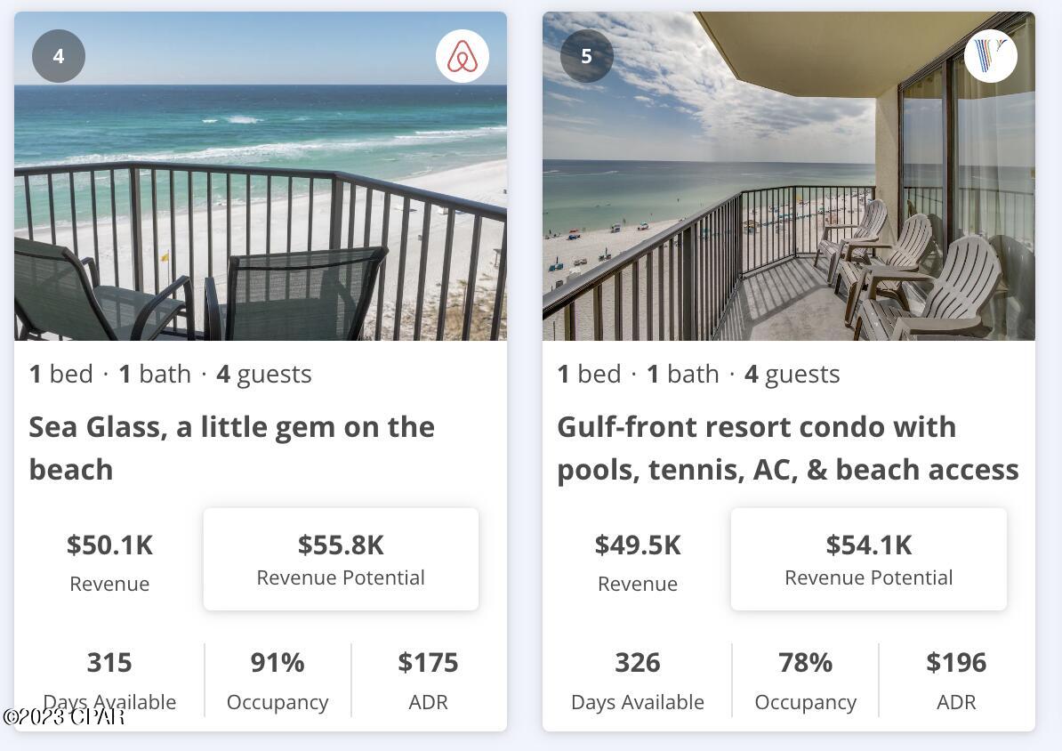Viewport: 1062px width, 751px height.
Task: Open the Sea Glass listing title link
Action: [231, 448]
